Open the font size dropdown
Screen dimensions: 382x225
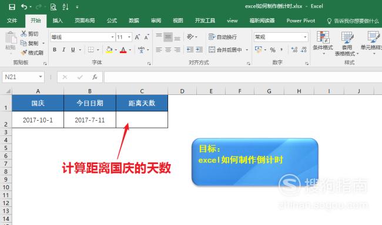pyautogui.click(x=129, y=37)
